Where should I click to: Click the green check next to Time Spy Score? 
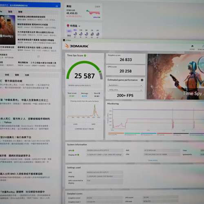(x=85, y=55)
